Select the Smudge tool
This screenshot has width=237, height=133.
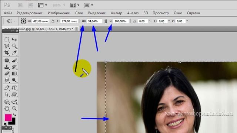[x=7, y=80]
